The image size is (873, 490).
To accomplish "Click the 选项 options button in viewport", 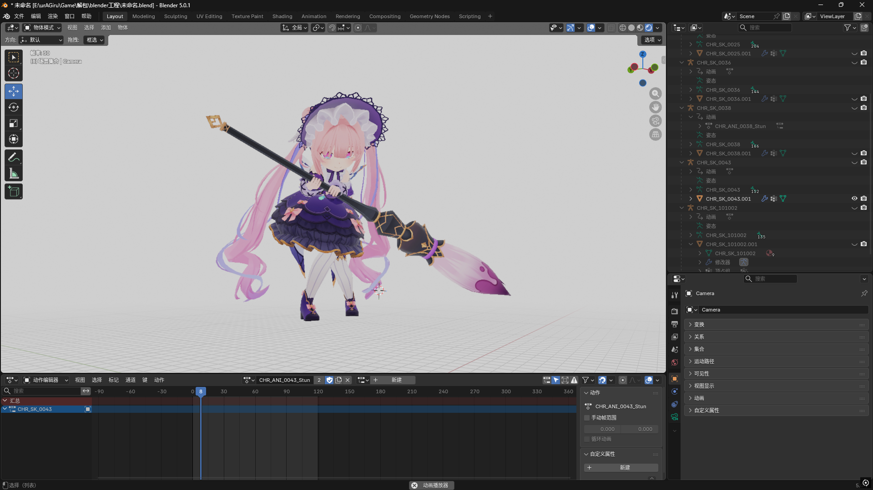I will pyautogui.click(x=652, y=40).
